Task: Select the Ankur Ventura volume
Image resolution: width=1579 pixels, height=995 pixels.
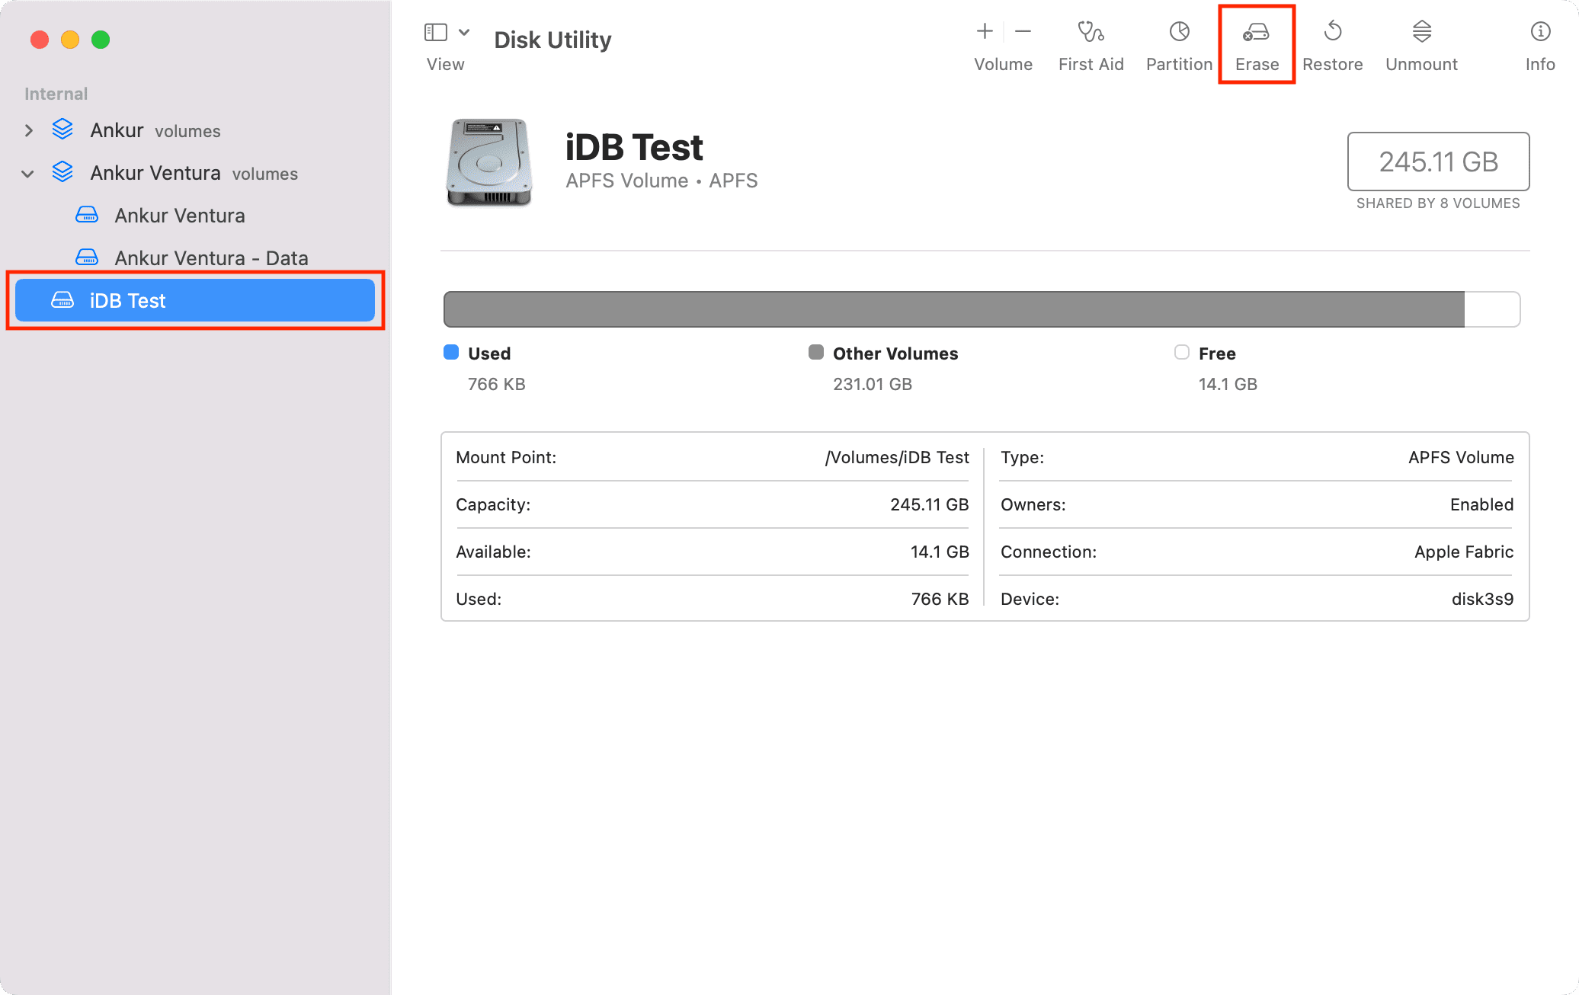Action: tap(195, 216)
